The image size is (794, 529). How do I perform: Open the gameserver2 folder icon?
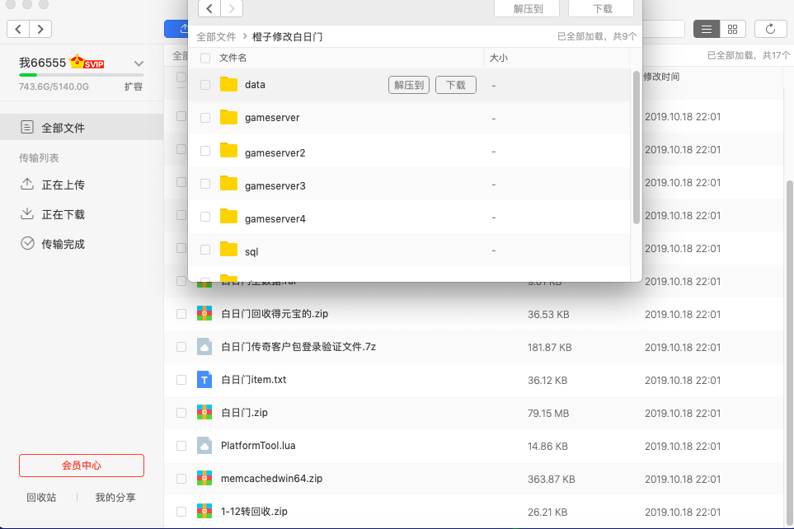click(x=229, y=152)
